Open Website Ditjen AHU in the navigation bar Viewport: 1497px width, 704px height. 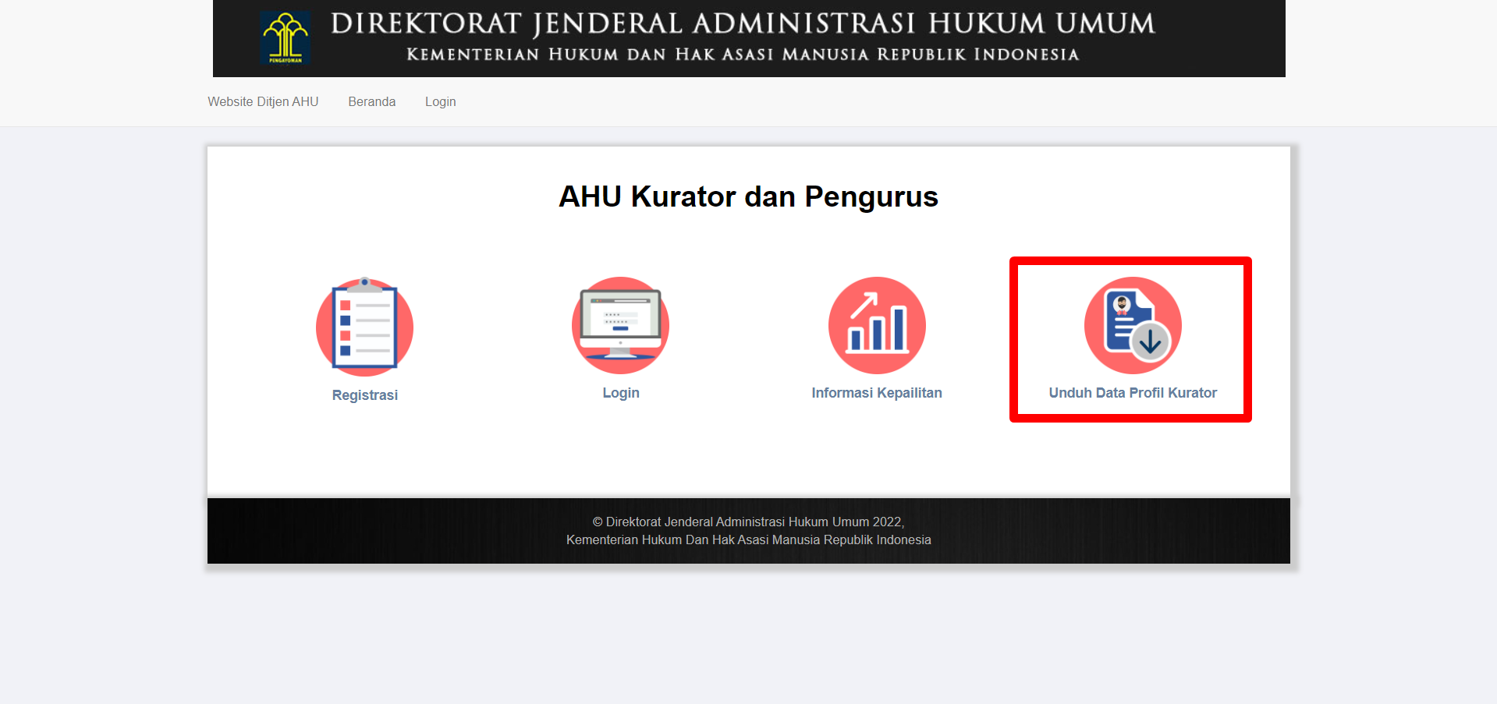click(263, 101)
